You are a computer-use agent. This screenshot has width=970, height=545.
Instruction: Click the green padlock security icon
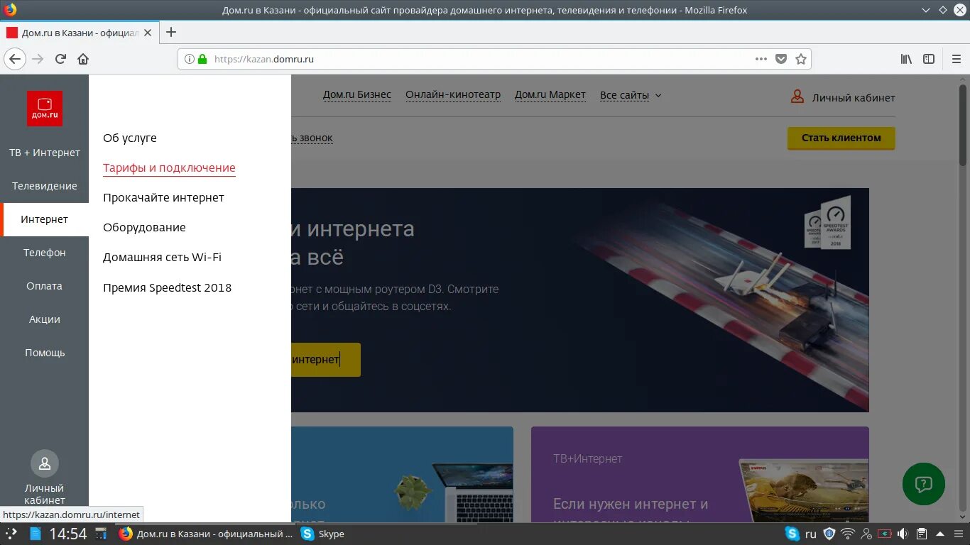pos(202,59)
